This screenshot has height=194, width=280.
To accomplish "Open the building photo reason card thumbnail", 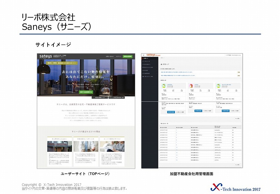I will 59,146.
